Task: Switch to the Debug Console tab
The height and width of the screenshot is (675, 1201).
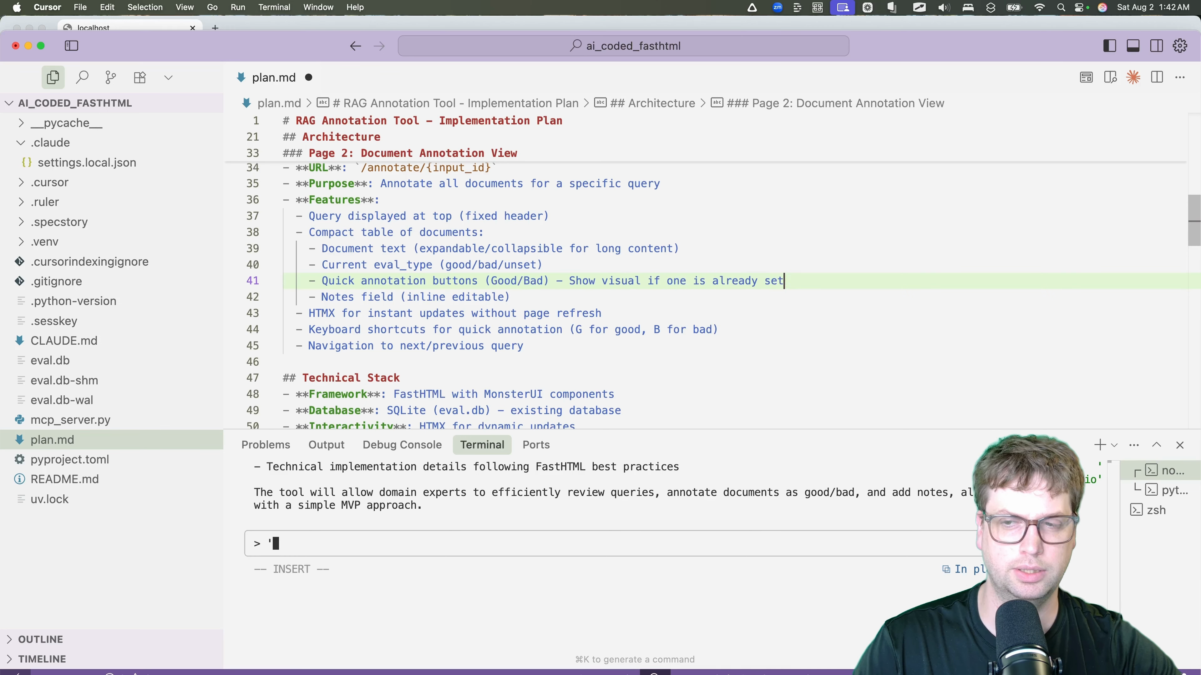Action: [x=402, y=444]
